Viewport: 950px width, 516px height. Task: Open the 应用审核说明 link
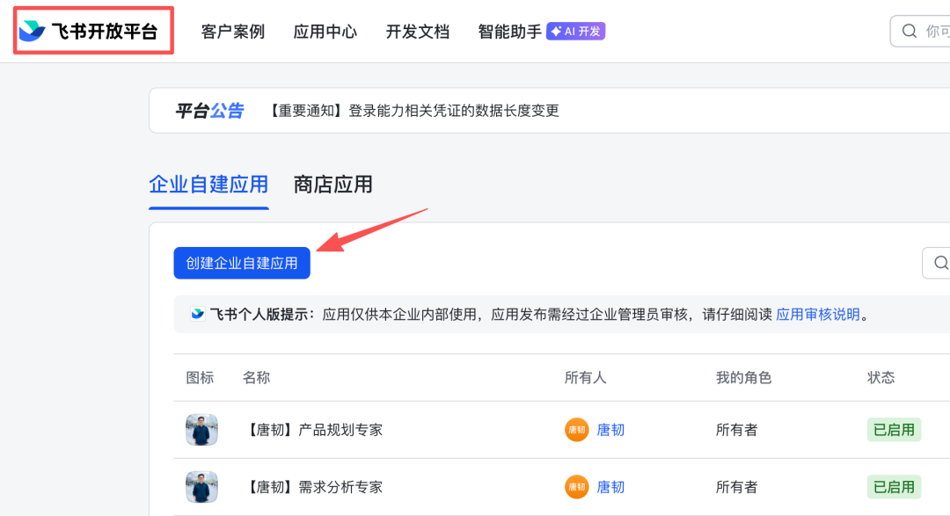pyautogui.click(x=818, y=315)
